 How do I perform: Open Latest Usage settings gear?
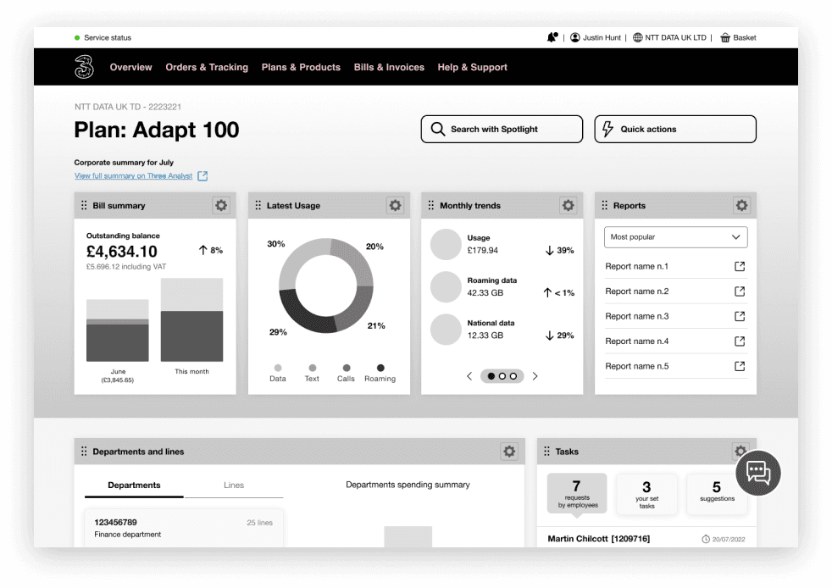(395, 205)
